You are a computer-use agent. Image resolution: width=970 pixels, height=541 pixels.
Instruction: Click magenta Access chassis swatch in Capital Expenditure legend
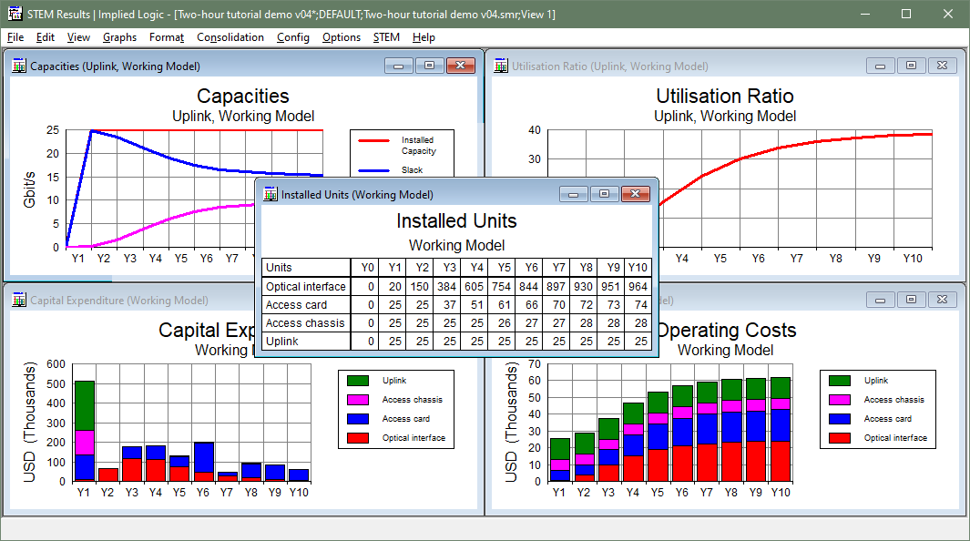tap(358, 400)
